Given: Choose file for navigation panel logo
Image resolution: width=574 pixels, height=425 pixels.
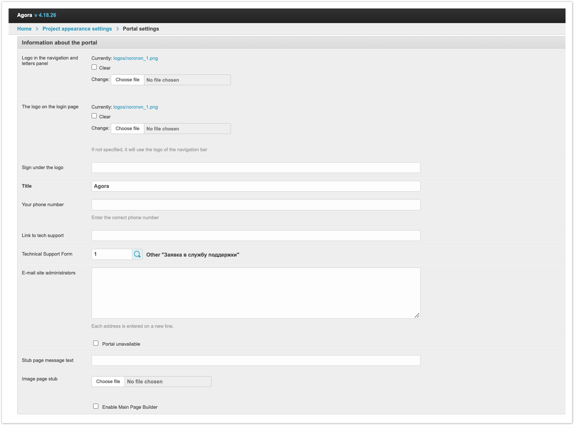Looking at the screenshot, I should (x=127, y=80).
